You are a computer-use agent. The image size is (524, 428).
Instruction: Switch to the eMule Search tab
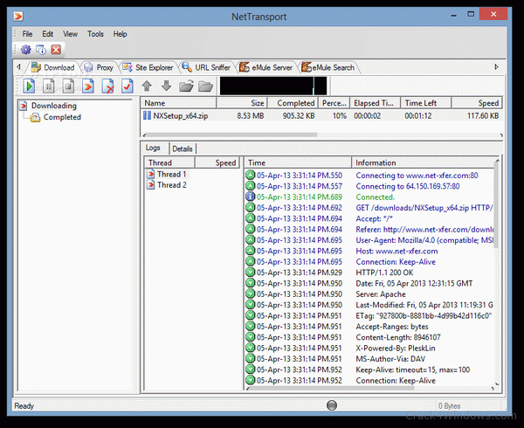coord(328,67)
